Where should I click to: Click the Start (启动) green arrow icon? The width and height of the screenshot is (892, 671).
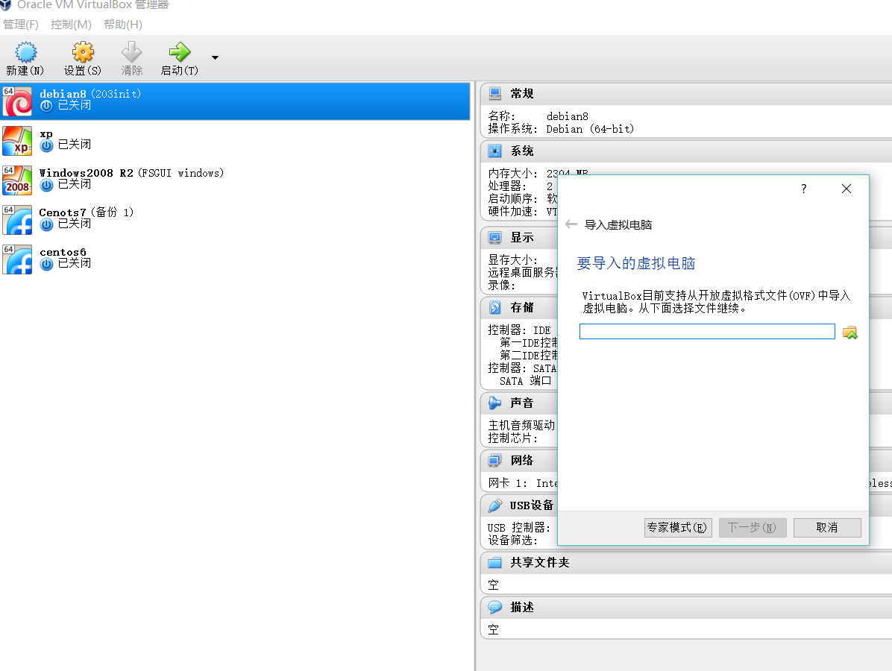point(180,53)
